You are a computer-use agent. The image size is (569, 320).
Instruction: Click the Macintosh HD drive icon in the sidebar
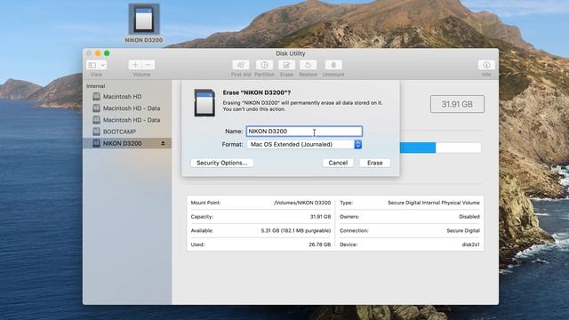[96, 97]
